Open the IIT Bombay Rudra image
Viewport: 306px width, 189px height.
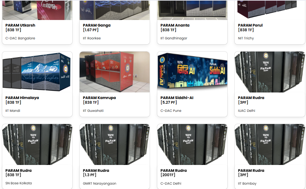point(270,144)
